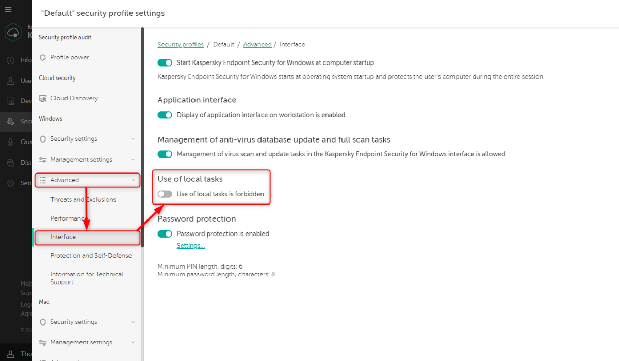Click the Windows Security settings shield icon

click(43, 139)
